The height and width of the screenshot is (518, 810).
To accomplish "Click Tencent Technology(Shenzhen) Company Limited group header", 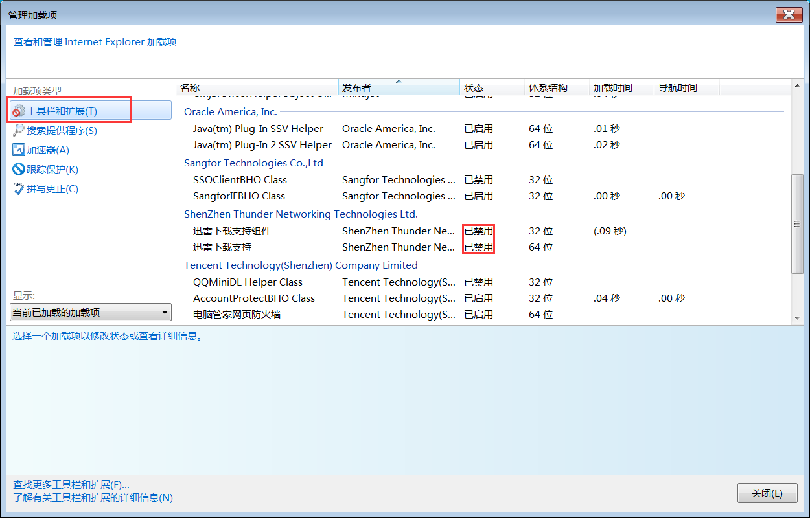I will [301, 265].
